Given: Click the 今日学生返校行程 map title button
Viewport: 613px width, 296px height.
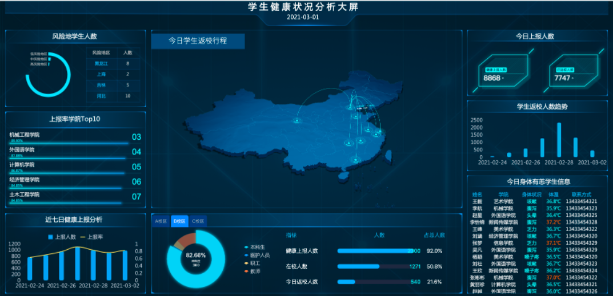Looking at the screenshot, I should [198, 41].
